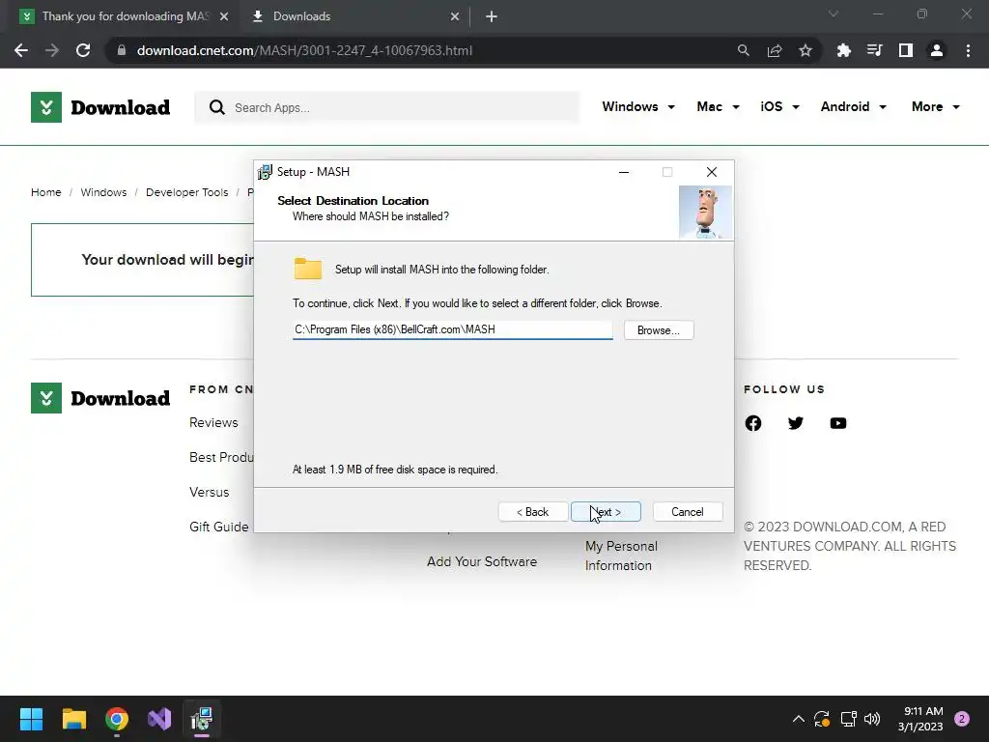
Task: Open the Facebook follow icon
Action: click(x=753, y=423)
